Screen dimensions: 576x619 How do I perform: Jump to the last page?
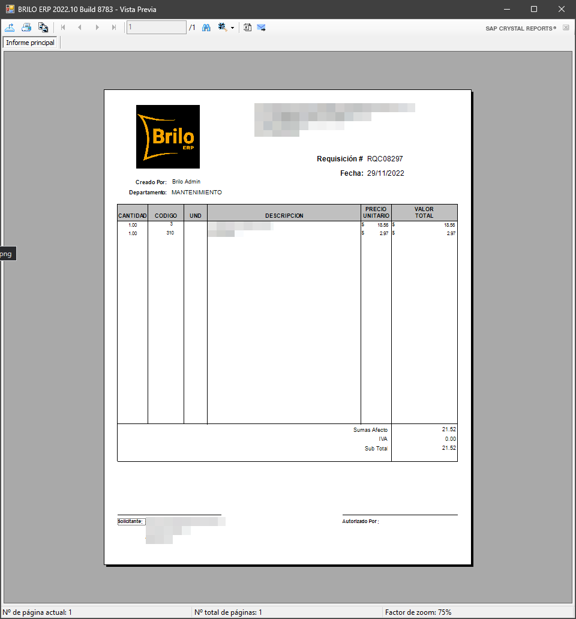[114, 27]
